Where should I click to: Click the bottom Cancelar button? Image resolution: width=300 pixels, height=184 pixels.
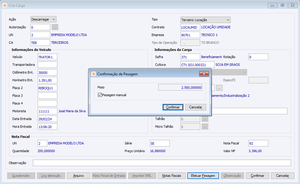(283, 176)
